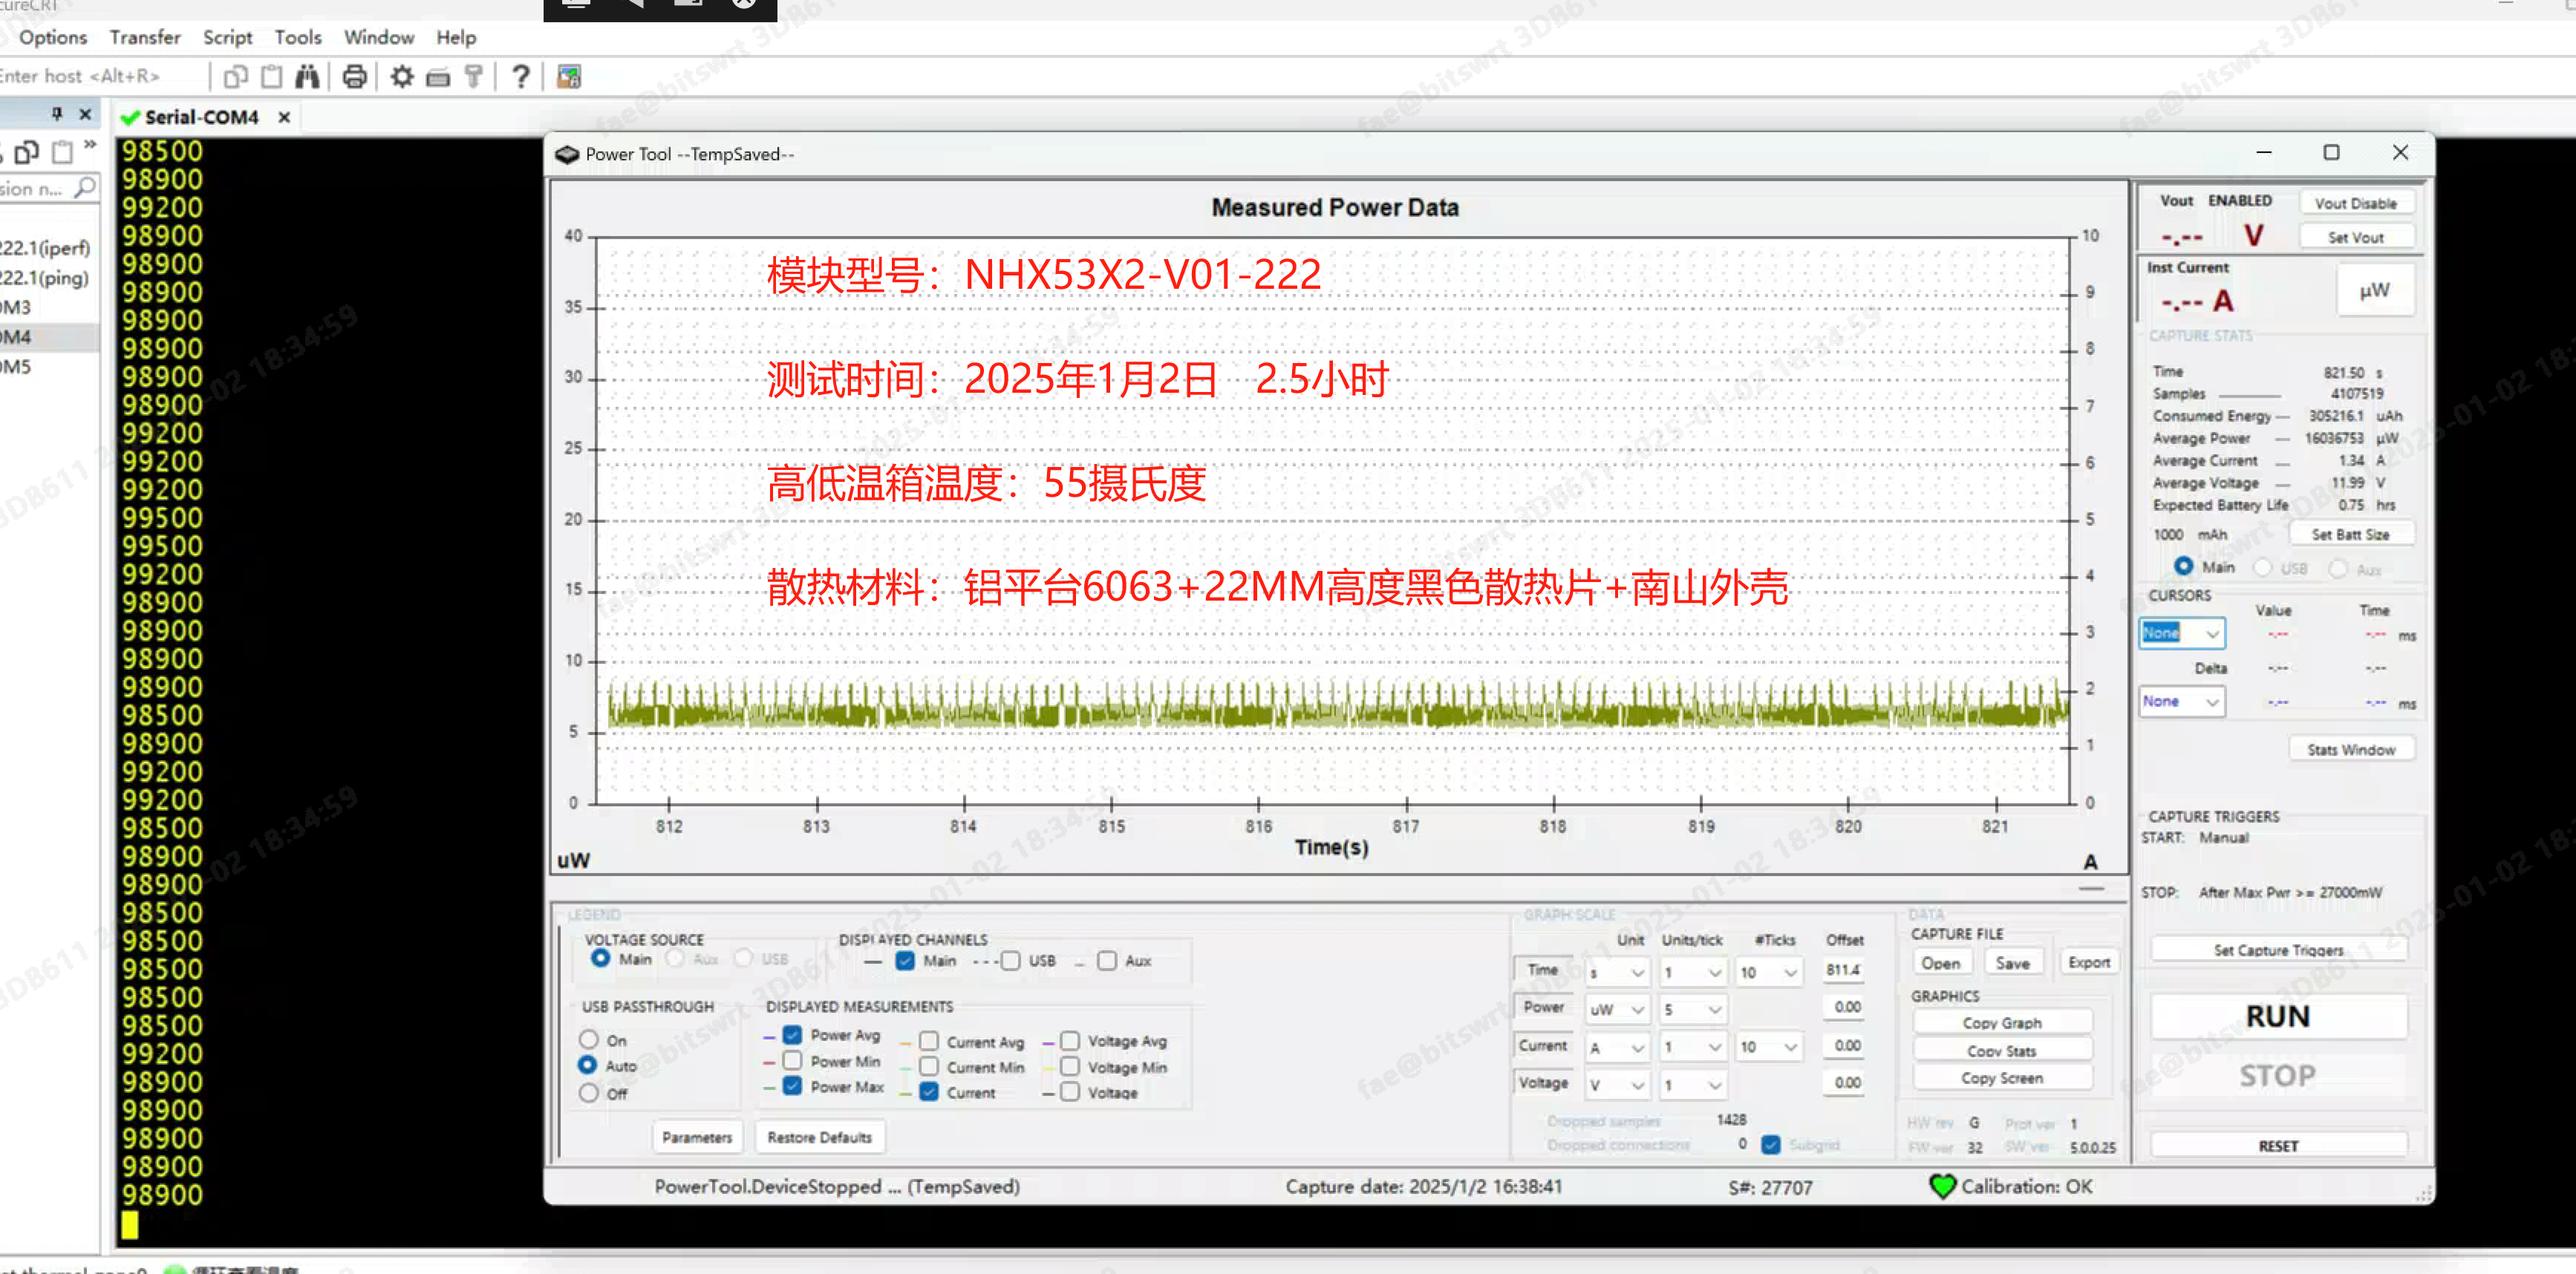
Task: Click the Keymap Editor keyboard icon
Action: click(x=438, y=77)
